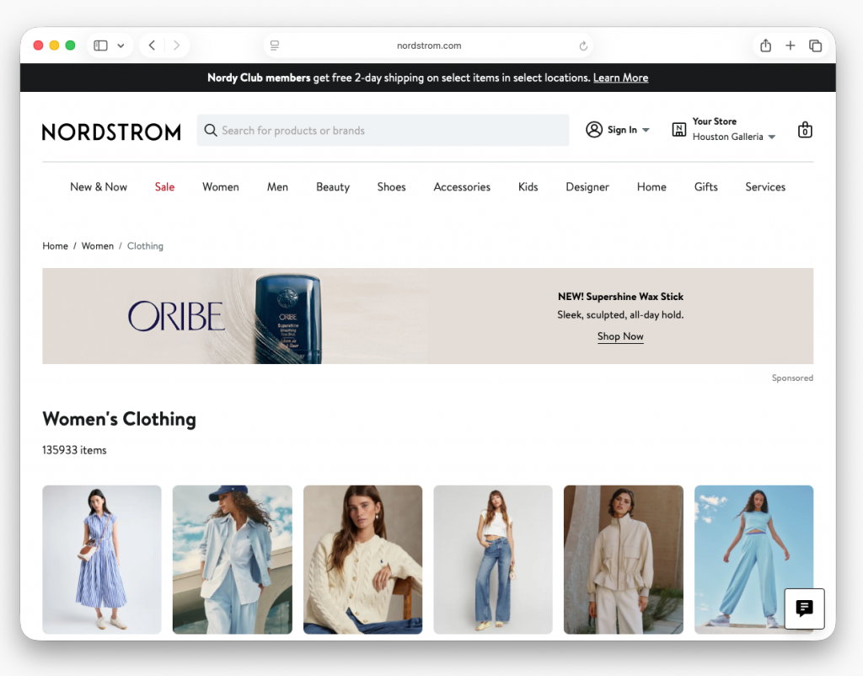
Task: Click the search products input field
Action: point(383,131)
